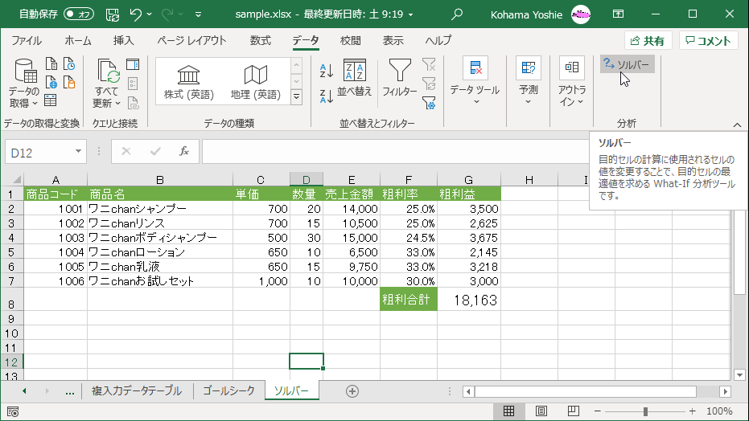Open Forecast (予測) menu
Viewport: 749px width, 421px height.
click(x=529, y=81)
